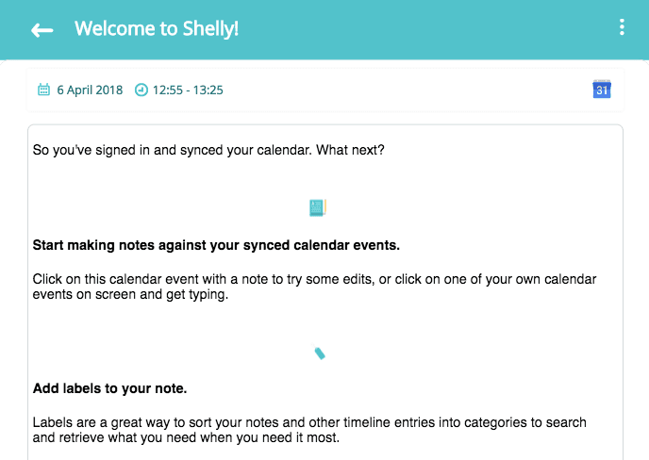Screen dimensions: 649x460
Task: Click the calendar date icon
Action: [x=43, y=90]
